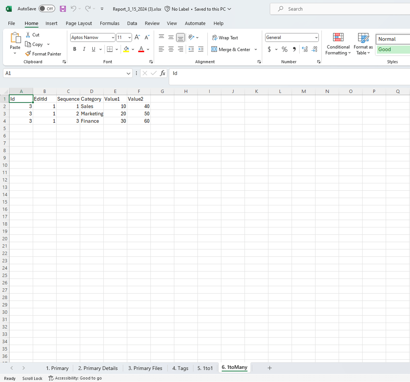
Task: Open the font size dropdown
Action: [x=129, y=37]
